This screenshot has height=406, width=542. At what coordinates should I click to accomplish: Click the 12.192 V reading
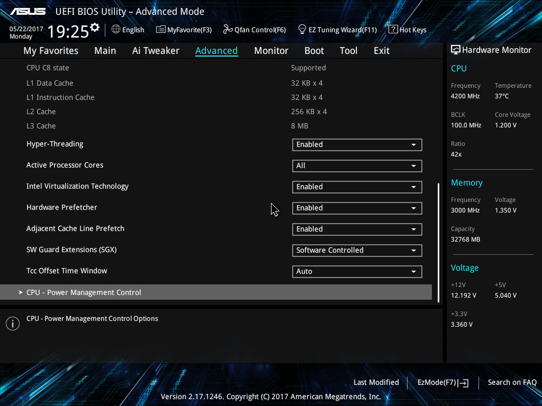pos(463,296)
